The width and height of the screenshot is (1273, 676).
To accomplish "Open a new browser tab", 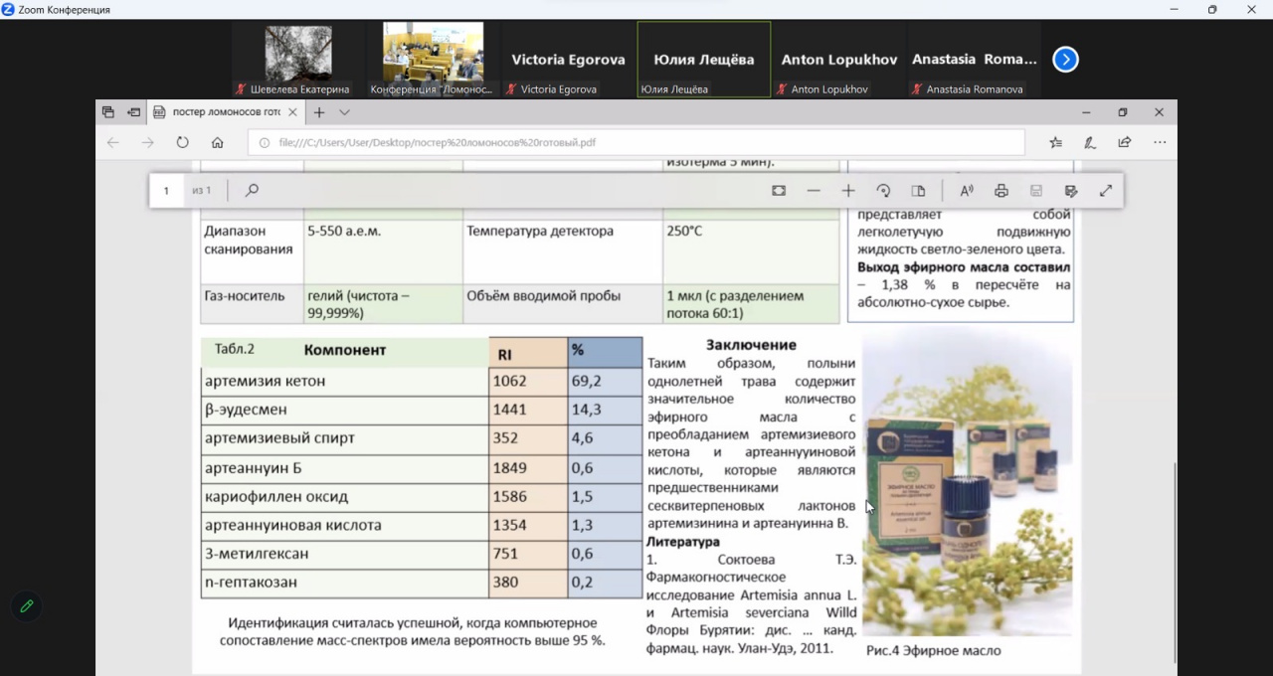I will 319,112.
